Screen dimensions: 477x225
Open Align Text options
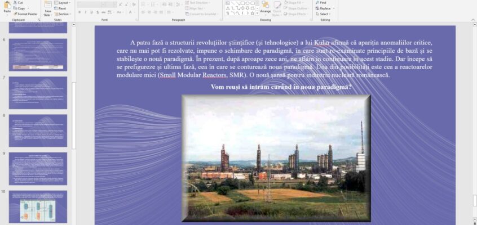tap(194, 8)
